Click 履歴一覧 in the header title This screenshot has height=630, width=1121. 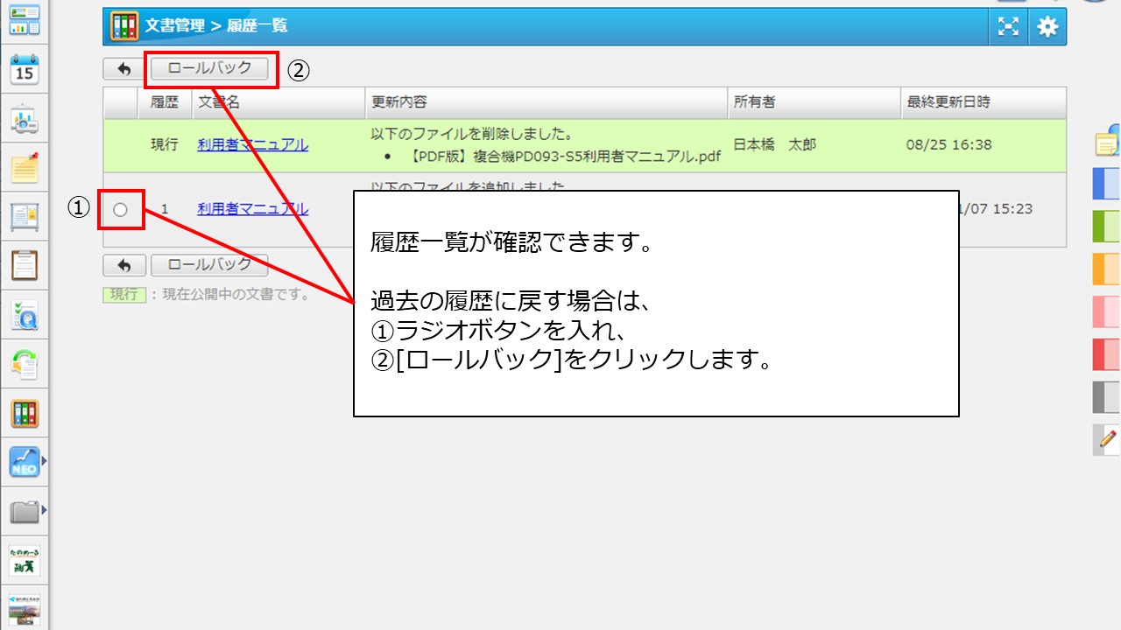[x=257, y=26]
